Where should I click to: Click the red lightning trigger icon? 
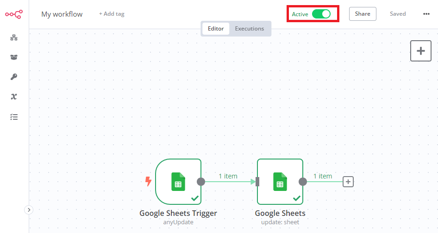[148, 181]
